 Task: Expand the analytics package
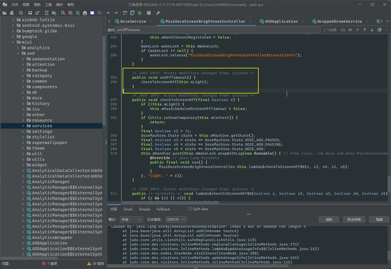coord(18,48)
